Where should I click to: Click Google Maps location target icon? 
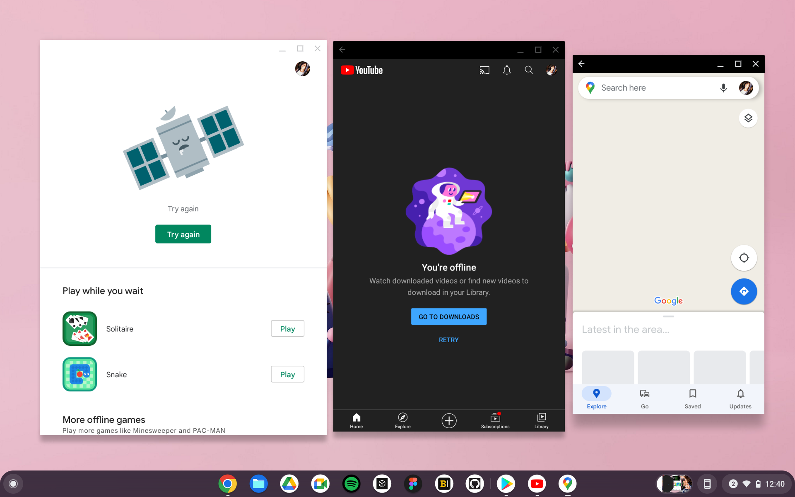pyautogui.click(x=744, y=258)
